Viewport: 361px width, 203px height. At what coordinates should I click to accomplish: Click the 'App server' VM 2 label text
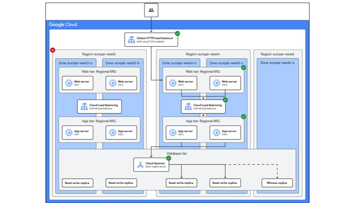tap(125, 131)
